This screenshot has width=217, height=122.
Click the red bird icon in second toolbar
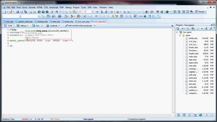coord(72,16)
